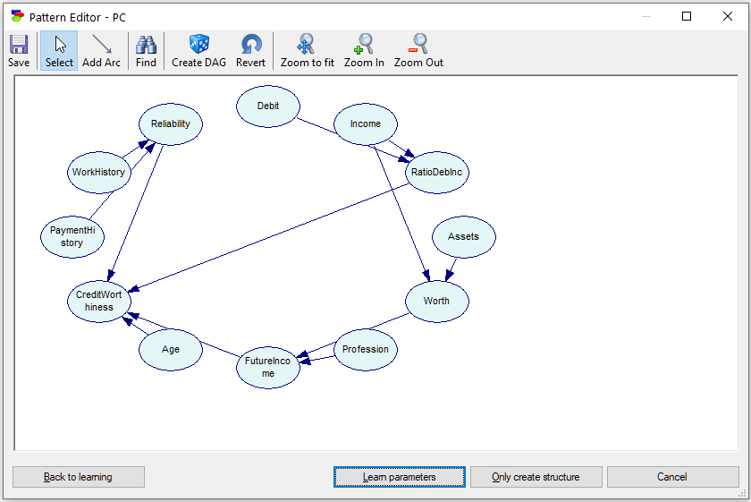
Task: Go Back to learning
Action: [79, 477]
